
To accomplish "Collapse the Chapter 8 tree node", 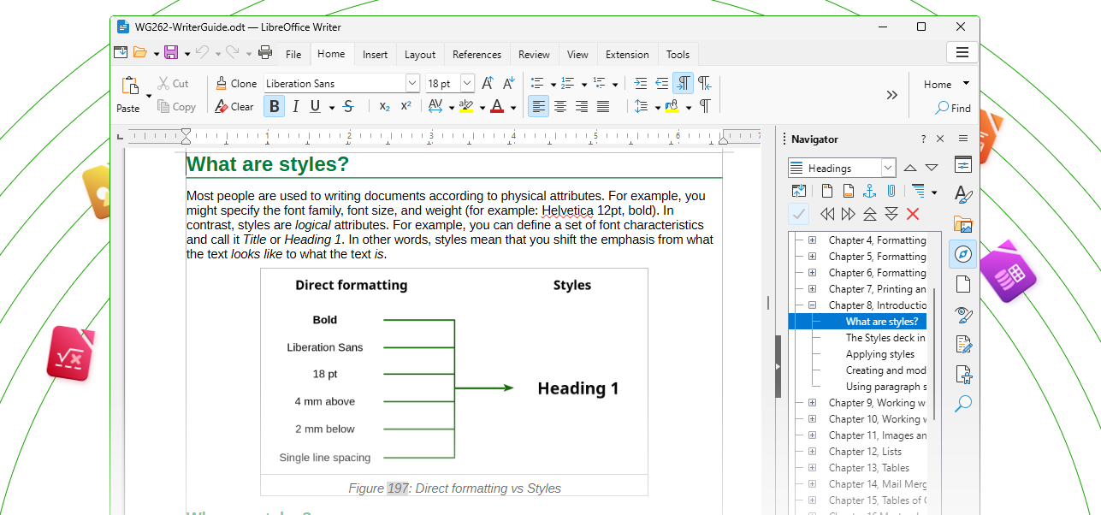I will (x=812, y=305).
